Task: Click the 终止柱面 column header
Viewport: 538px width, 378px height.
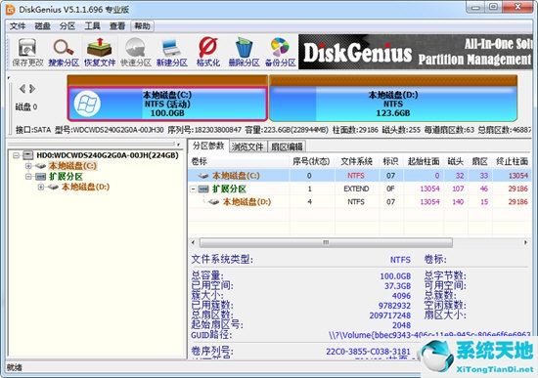Action: click(x=513, y=161)
